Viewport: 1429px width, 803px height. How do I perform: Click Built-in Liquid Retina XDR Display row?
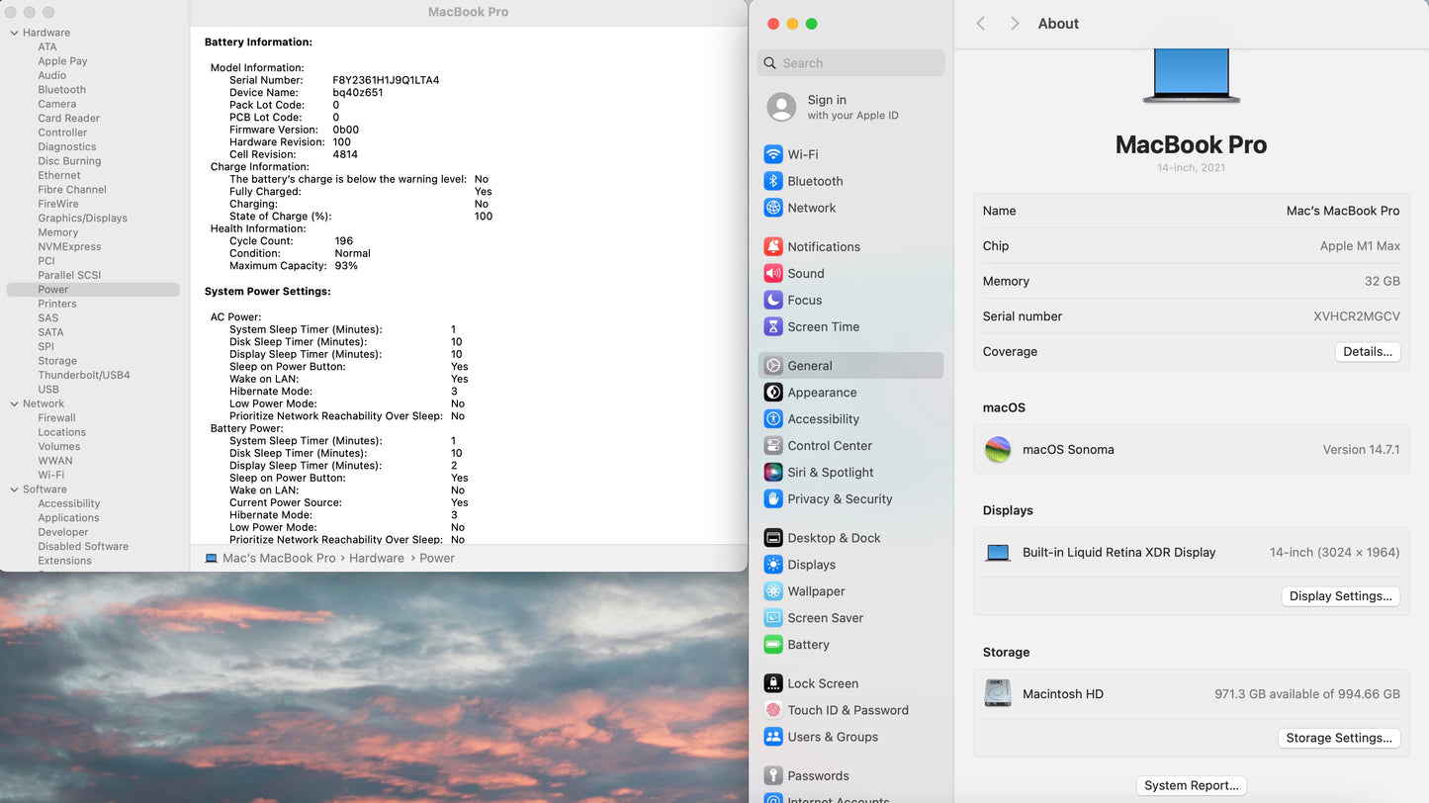[1192, 553]
